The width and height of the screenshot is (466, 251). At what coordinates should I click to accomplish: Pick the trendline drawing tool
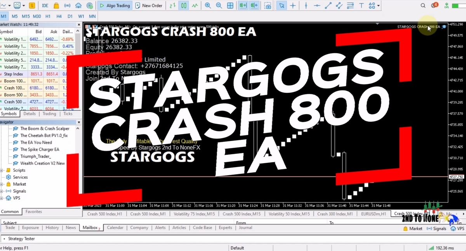coord(328,5)
